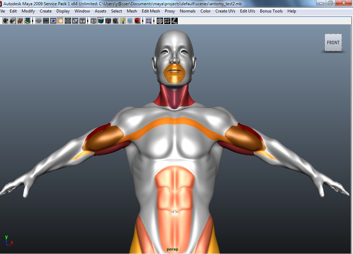Toggle the X-Ray cube icon
353x254 pixels.
pos(160,21)
